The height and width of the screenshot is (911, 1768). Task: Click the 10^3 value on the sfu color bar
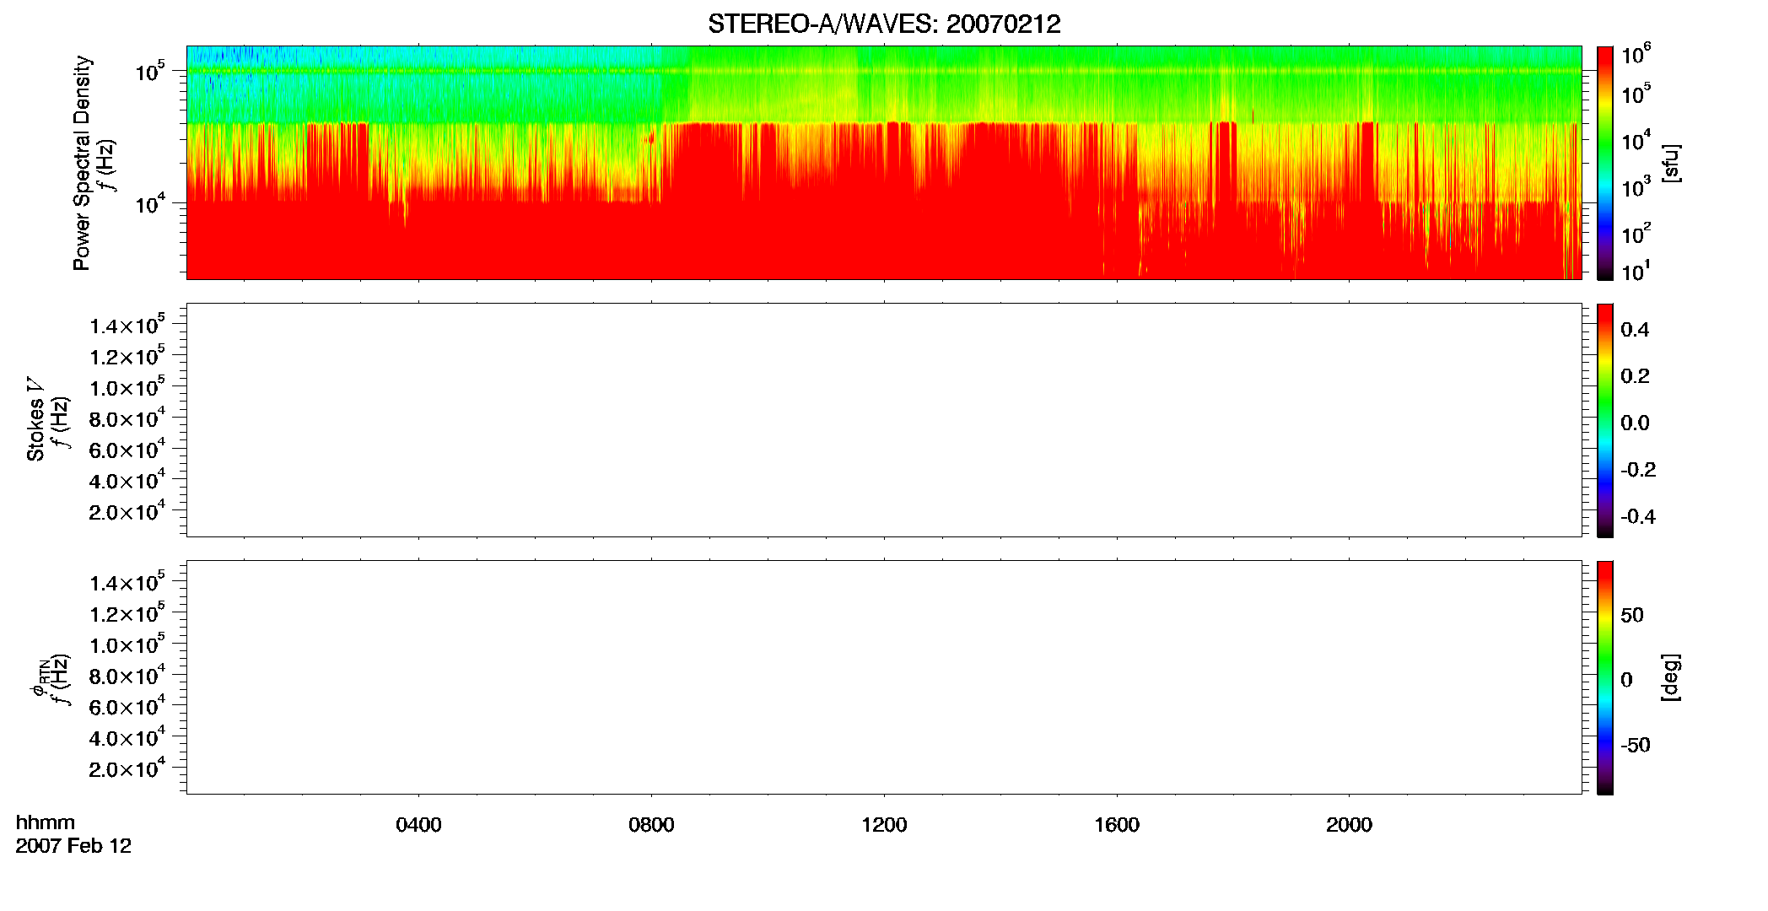pos(1636,186)
